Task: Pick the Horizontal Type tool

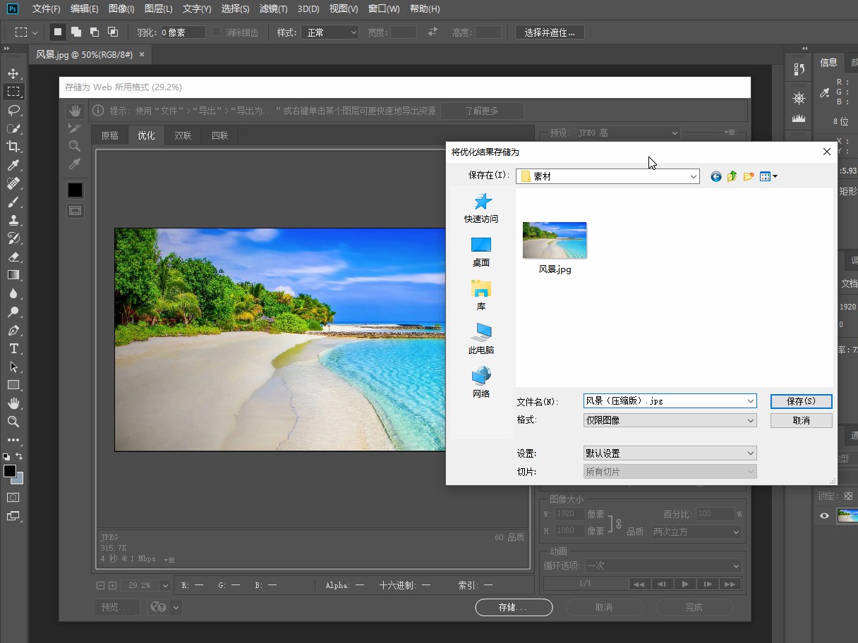Action: coord(13,348)
